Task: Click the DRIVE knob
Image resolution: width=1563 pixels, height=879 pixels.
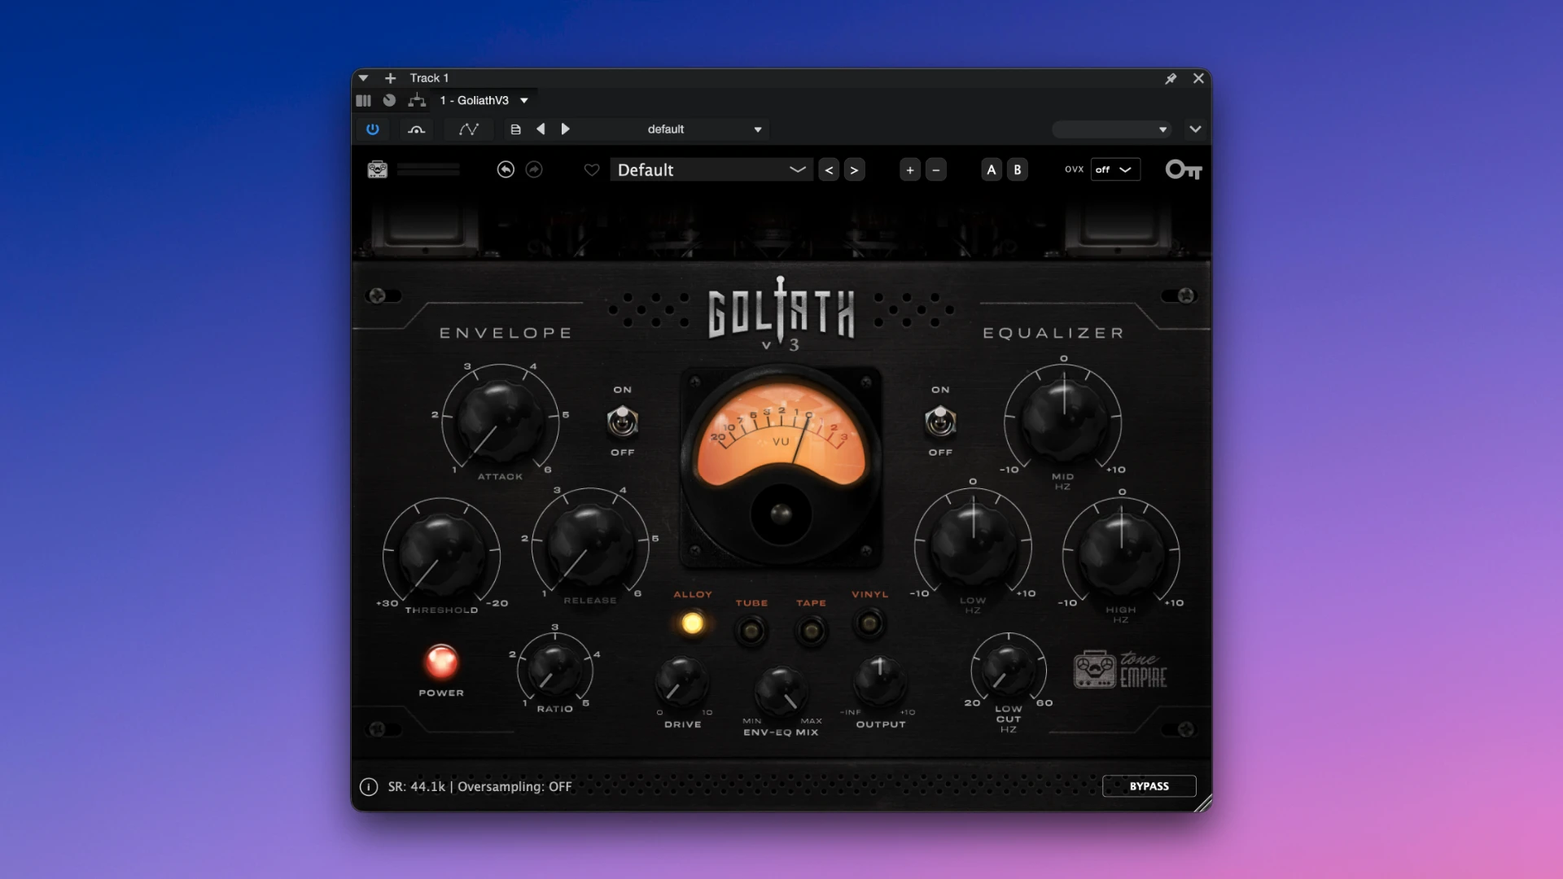Action: coord(682,682)
